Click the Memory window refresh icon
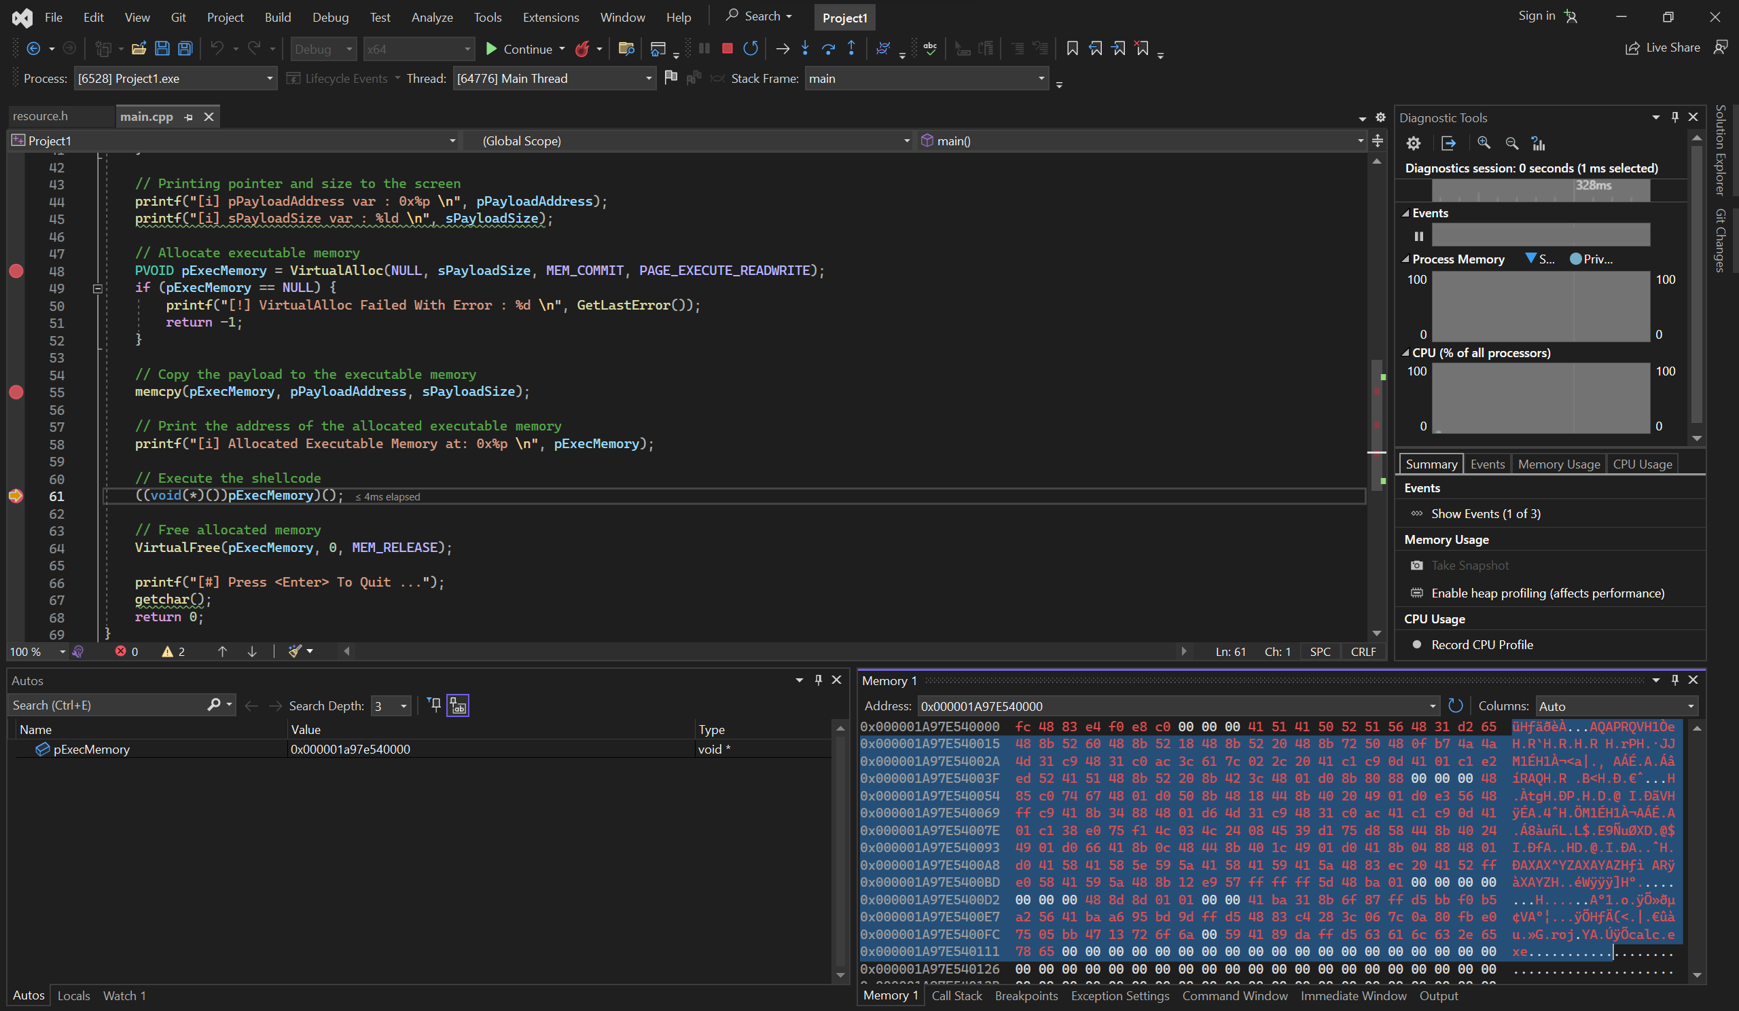The image size is (1739, 1011). (x=1455, y=705)
